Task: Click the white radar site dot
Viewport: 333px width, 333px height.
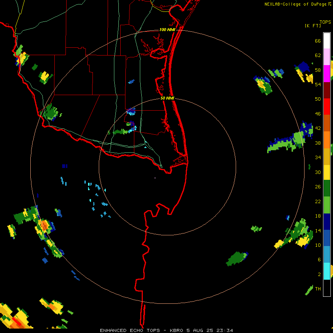Action: pos(155,178)
